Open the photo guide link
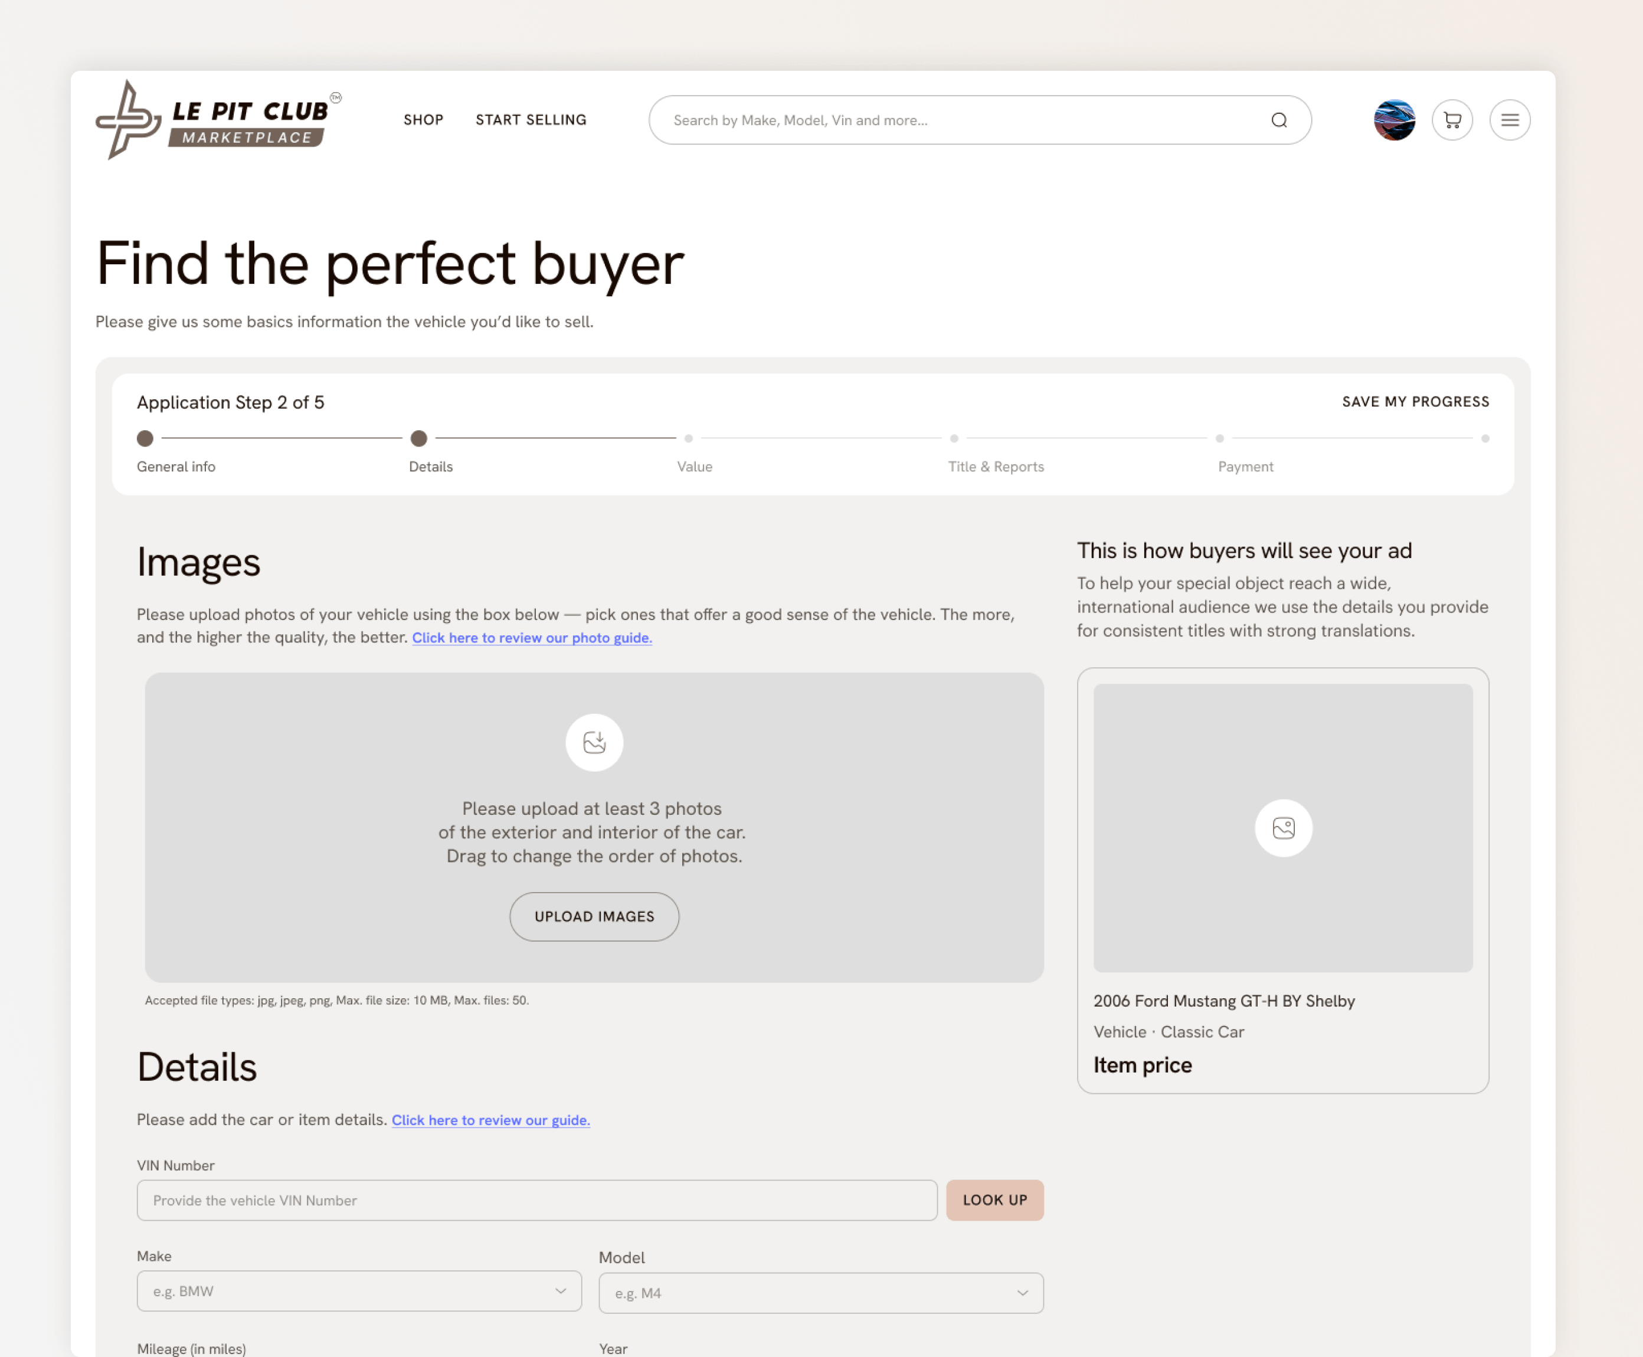The width and height of the screenshot is (1643, 1357). tap(532, 638)
